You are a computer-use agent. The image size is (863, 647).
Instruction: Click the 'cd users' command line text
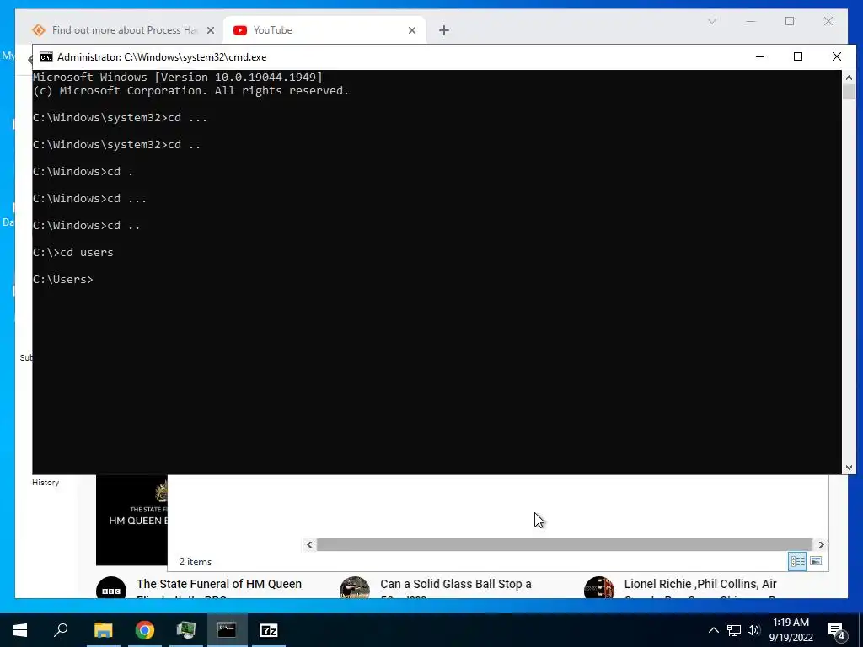point(87,253)
